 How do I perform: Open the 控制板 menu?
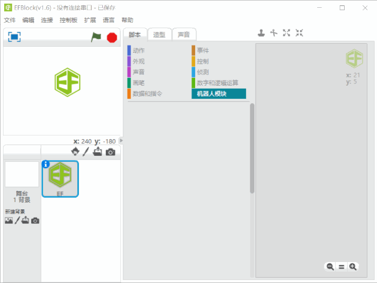69,20
